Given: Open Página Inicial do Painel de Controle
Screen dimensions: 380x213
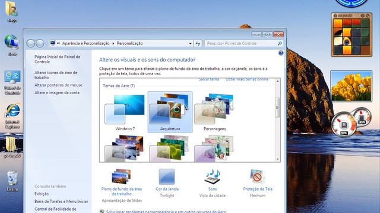Looking at the screenshot, I should coord(57,59).
